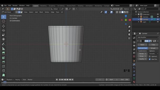Open the Render menu
This screenshot has width=160, height=90.
[x=15, y=5]
